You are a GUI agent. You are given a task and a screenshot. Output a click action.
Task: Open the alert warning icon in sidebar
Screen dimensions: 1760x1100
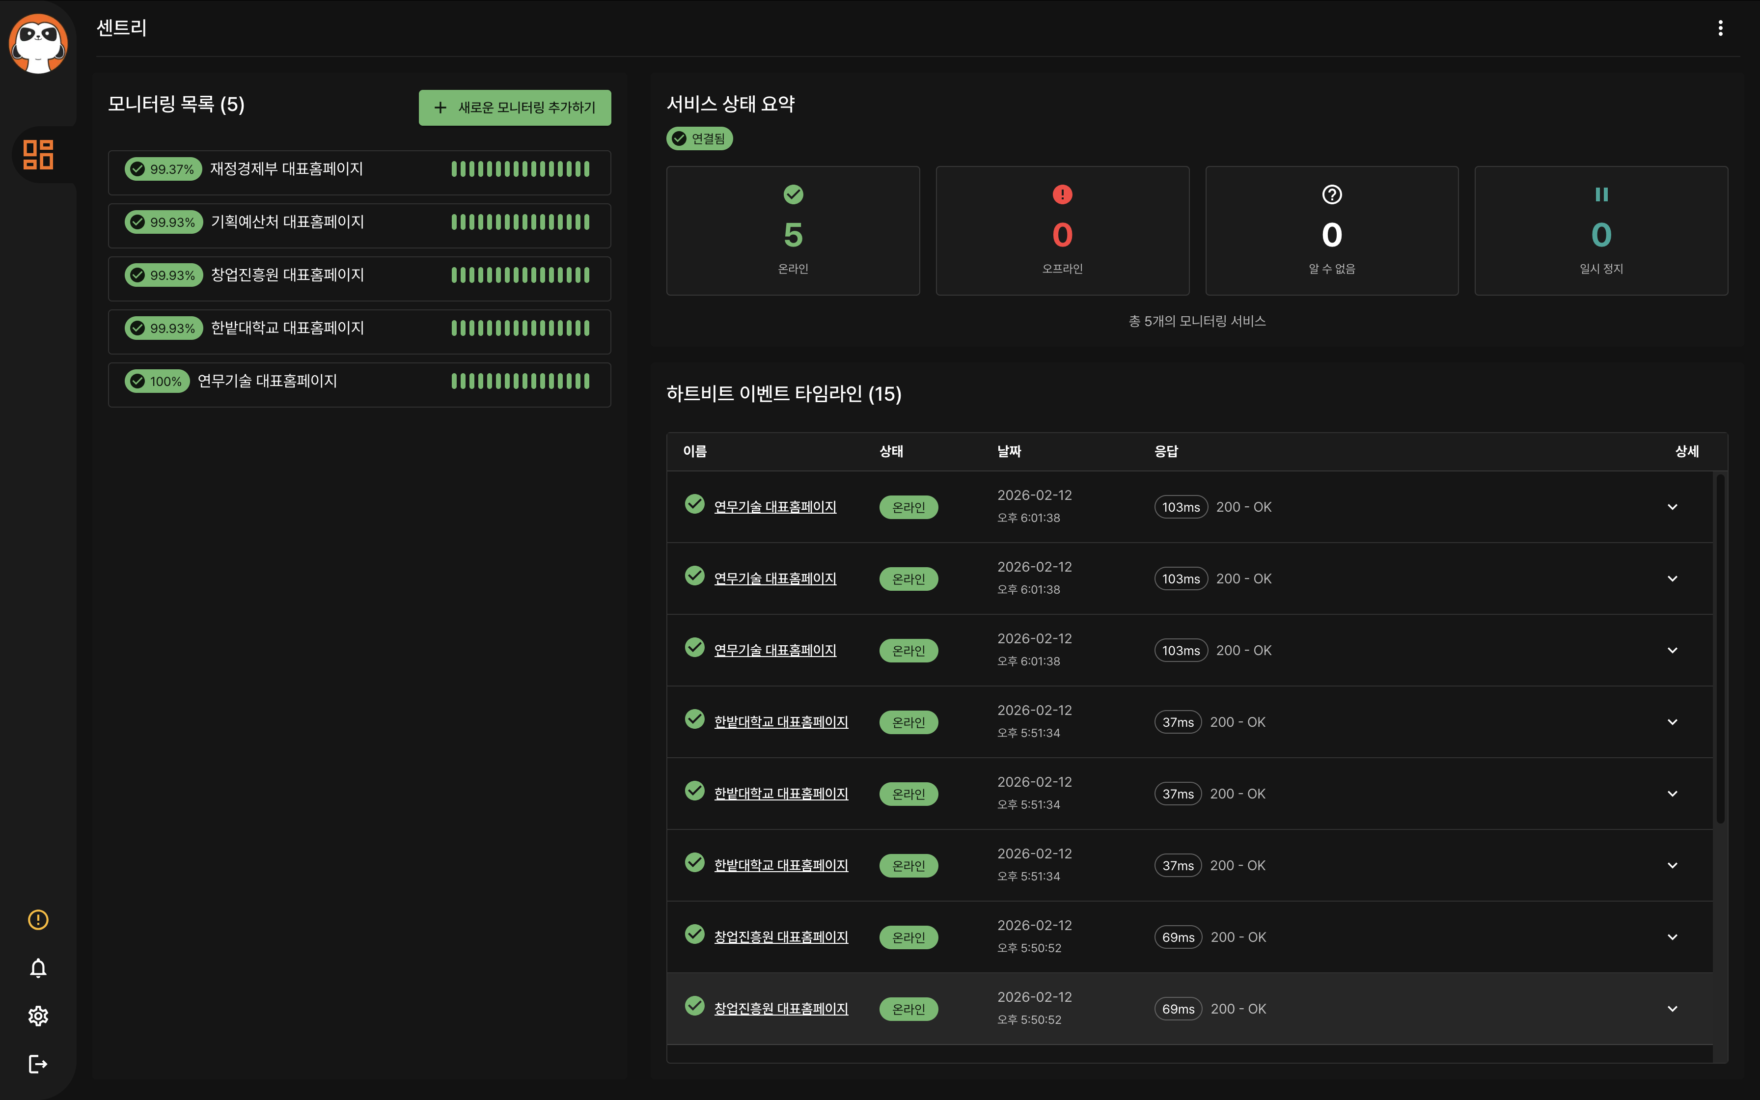38,920
